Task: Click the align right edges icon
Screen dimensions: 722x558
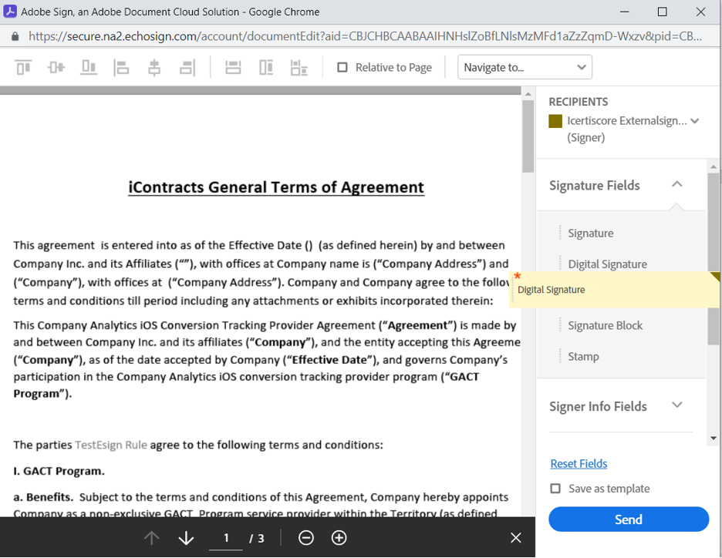Action: point(187,68)
